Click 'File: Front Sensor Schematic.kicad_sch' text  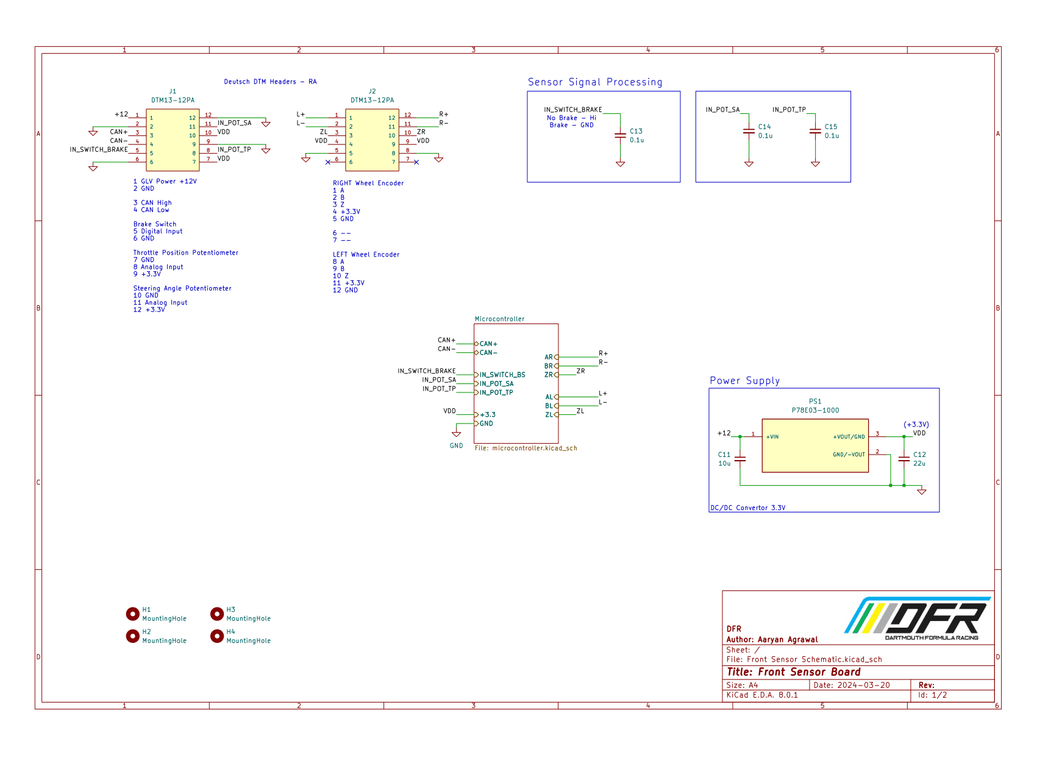tap(804, 659)
